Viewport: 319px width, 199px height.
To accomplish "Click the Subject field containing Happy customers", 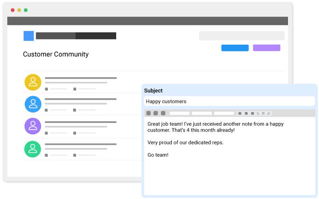I will click(x=229, y=101).
